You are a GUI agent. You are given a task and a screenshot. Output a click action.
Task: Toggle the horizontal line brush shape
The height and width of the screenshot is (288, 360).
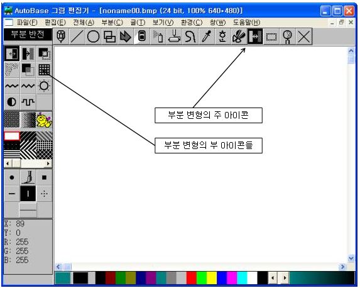click(12, 194)
